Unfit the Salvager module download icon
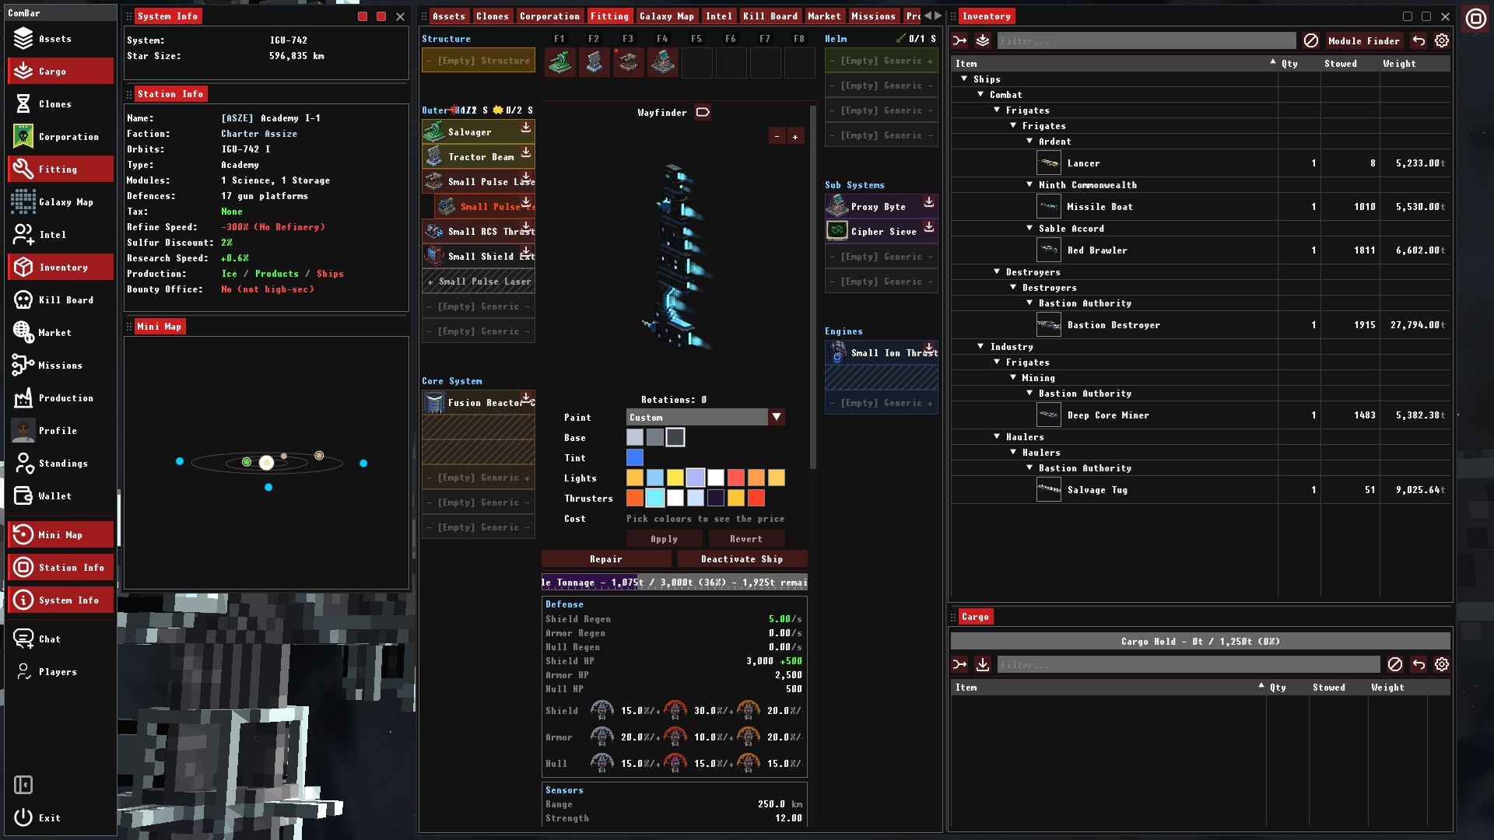The height and width of the screenshot is (840, 1494). click(x=526, y=128)
